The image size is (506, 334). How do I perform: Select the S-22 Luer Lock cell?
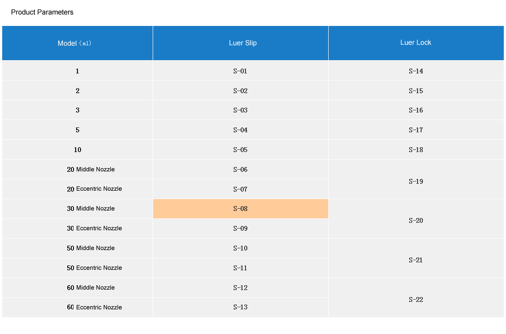(416, 300)
